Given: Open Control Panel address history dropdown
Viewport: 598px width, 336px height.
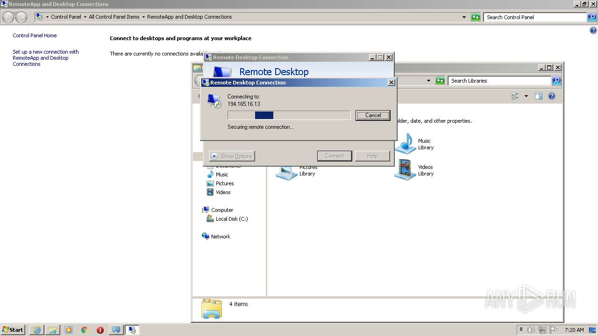Looking at the screenshot, I should click(x=464, y=17).
